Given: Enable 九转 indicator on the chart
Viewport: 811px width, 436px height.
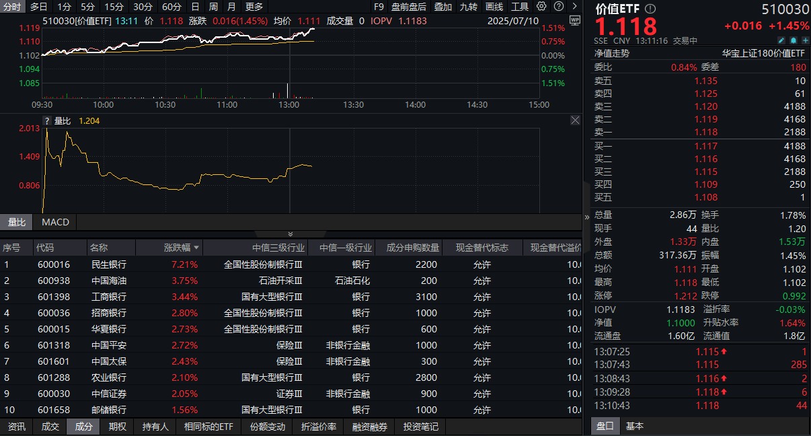Looking at the screenshot, I should pos(469,6).
